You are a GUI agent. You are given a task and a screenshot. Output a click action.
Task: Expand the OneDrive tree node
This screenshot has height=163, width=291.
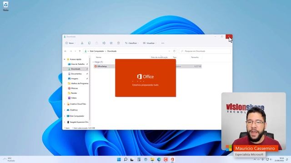pyautogui.click(x=65, y=110)
